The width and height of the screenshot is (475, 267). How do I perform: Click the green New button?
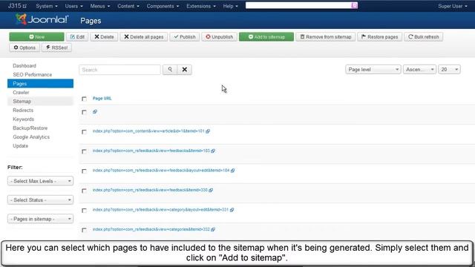tap(36, 37)
